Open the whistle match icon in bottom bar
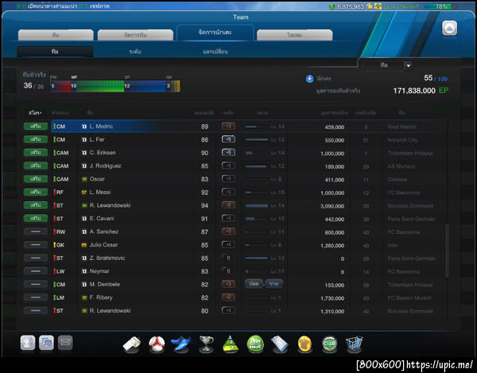477x373 pixels. [132, 344]
